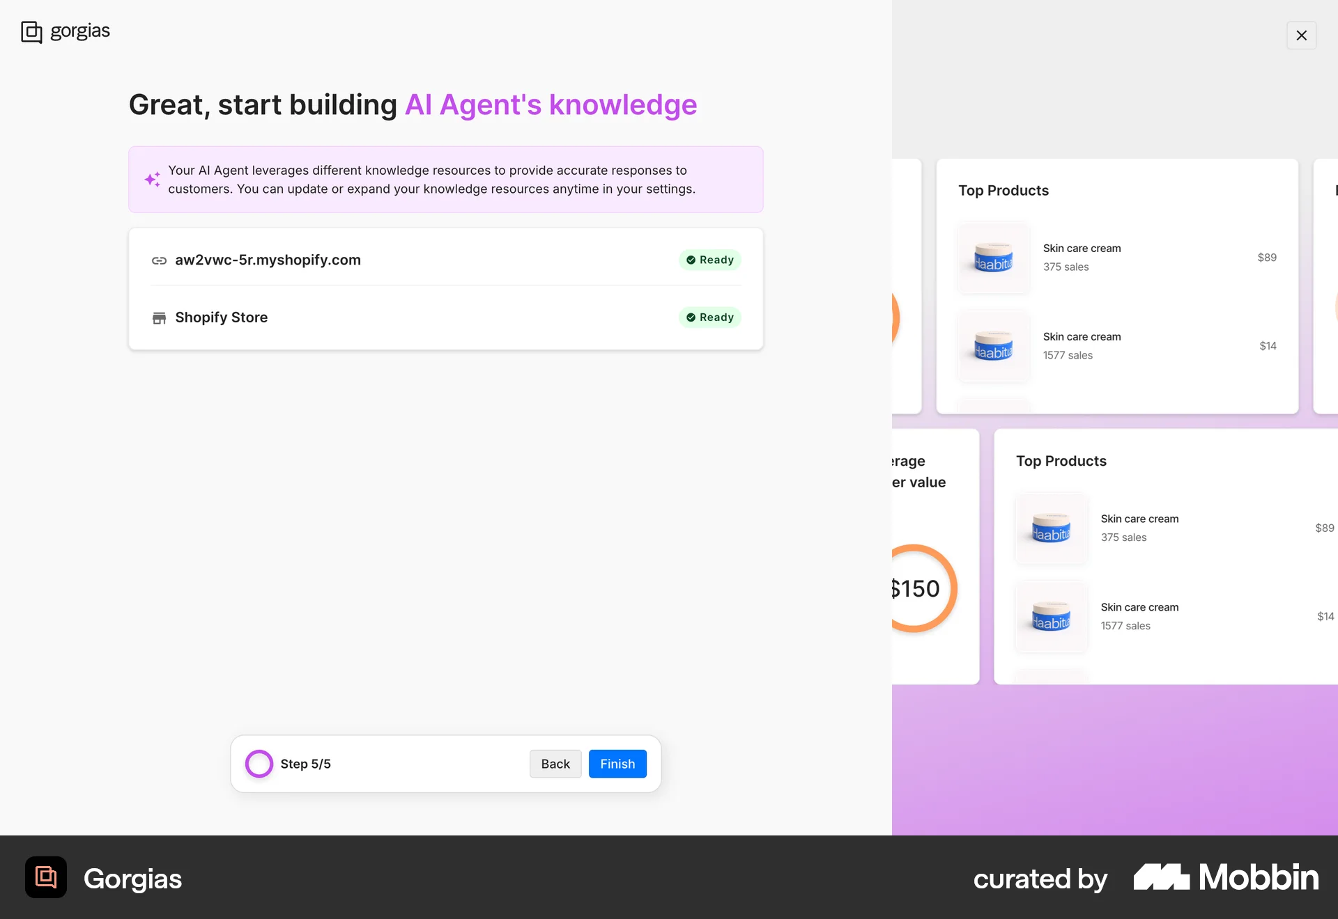Open the purple knowledge resources info panel
1338x919 pixels.
[446, 180]
